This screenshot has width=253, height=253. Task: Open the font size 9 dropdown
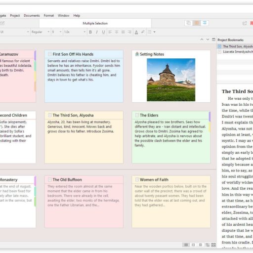click(57, 32)
